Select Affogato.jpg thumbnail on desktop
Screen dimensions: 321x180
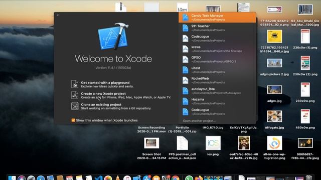[x=274, y=116]
